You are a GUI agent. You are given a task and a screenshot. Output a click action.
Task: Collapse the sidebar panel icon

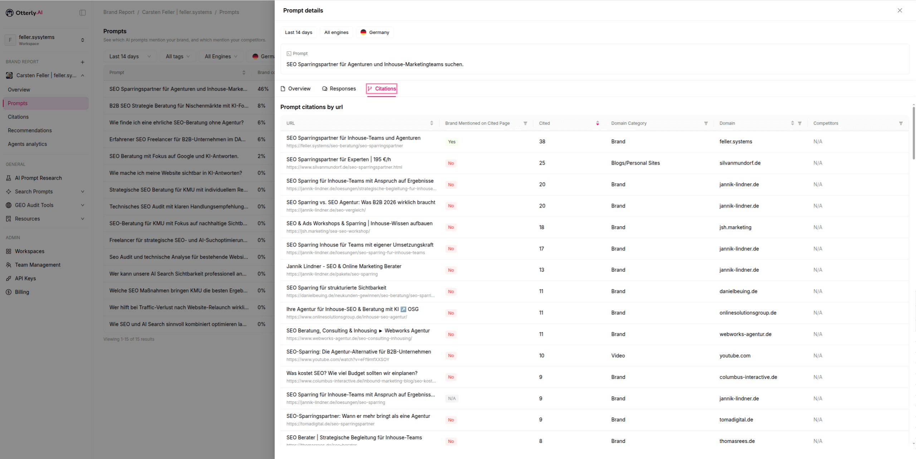click(83, 13)
